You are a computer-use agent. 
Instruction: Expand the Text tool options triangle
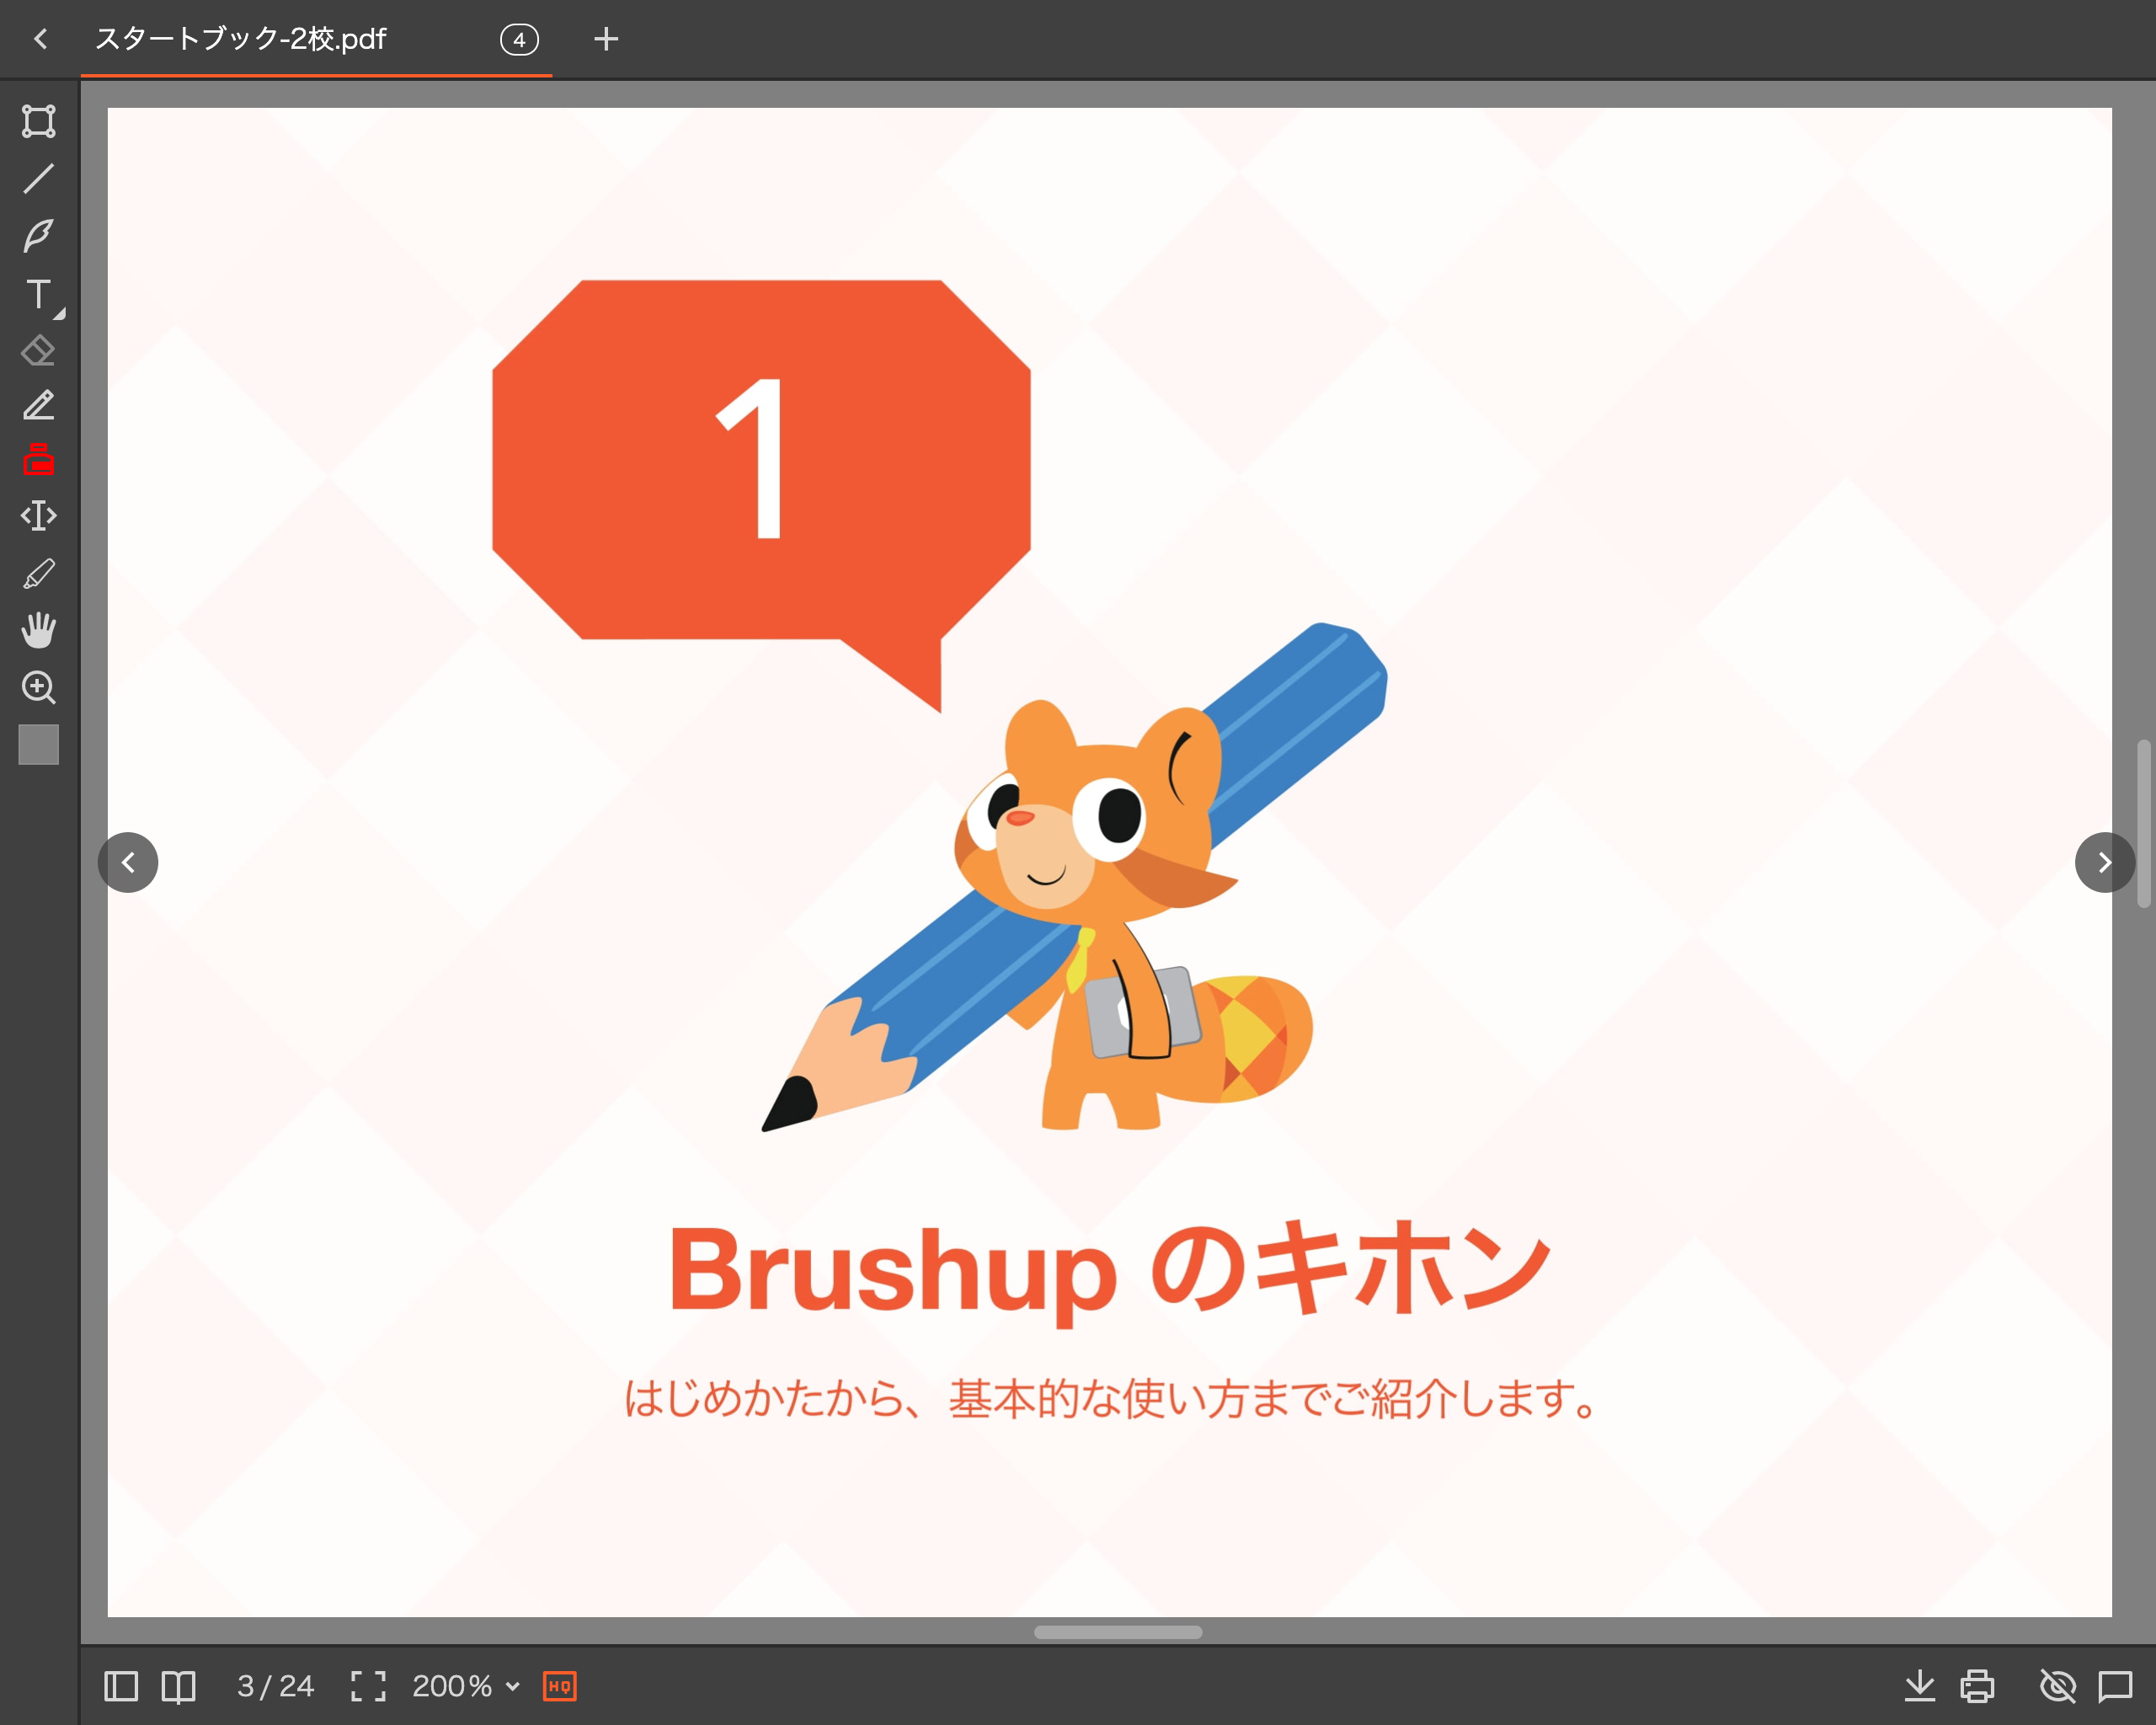(x=60, y=314)
